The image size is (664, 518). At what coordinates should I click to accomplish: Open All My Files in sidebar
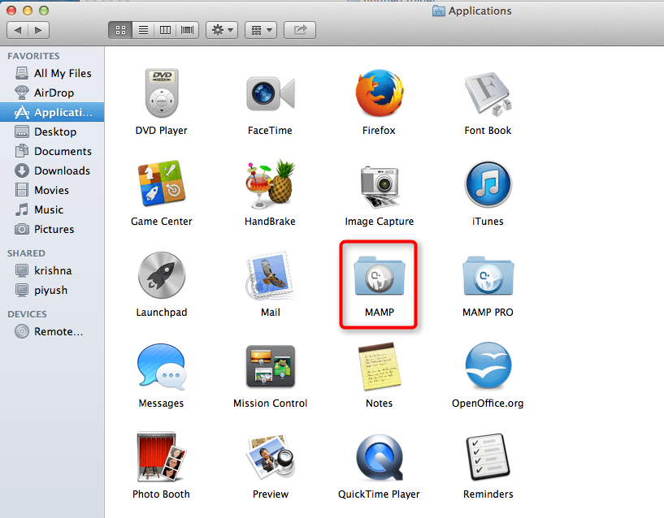[52, 73]
